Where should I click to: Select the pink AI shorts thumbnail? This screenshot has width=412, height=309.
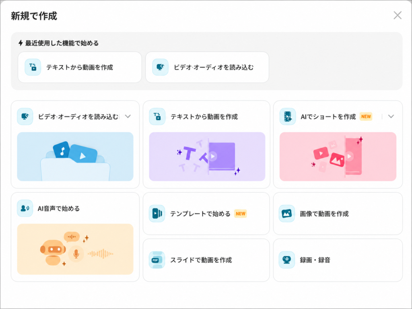coord(338,157)
